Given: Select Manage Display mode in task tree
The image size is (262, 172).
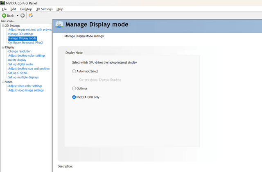Looking at the screenshot, I should [23, 38].
